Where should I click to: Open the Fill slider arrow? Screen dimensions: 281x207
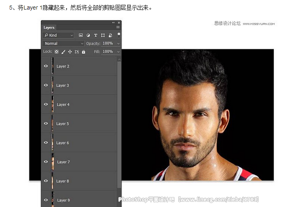[118, 52]
